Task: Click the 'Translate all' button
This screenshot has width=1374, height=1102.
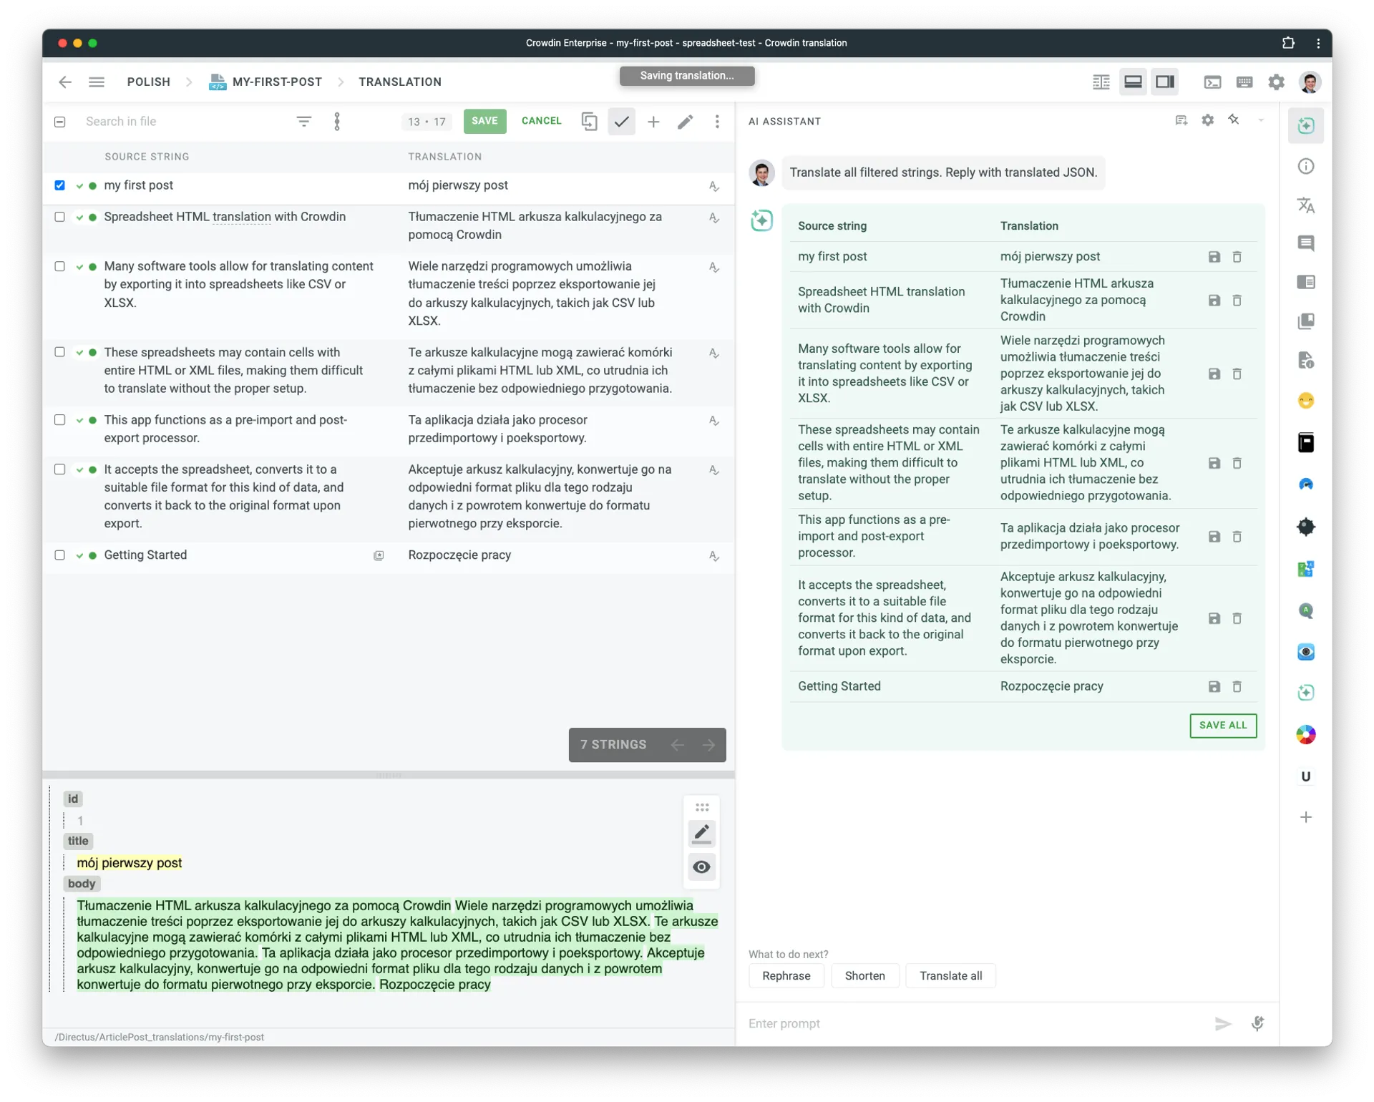Action: click(950, 975)
